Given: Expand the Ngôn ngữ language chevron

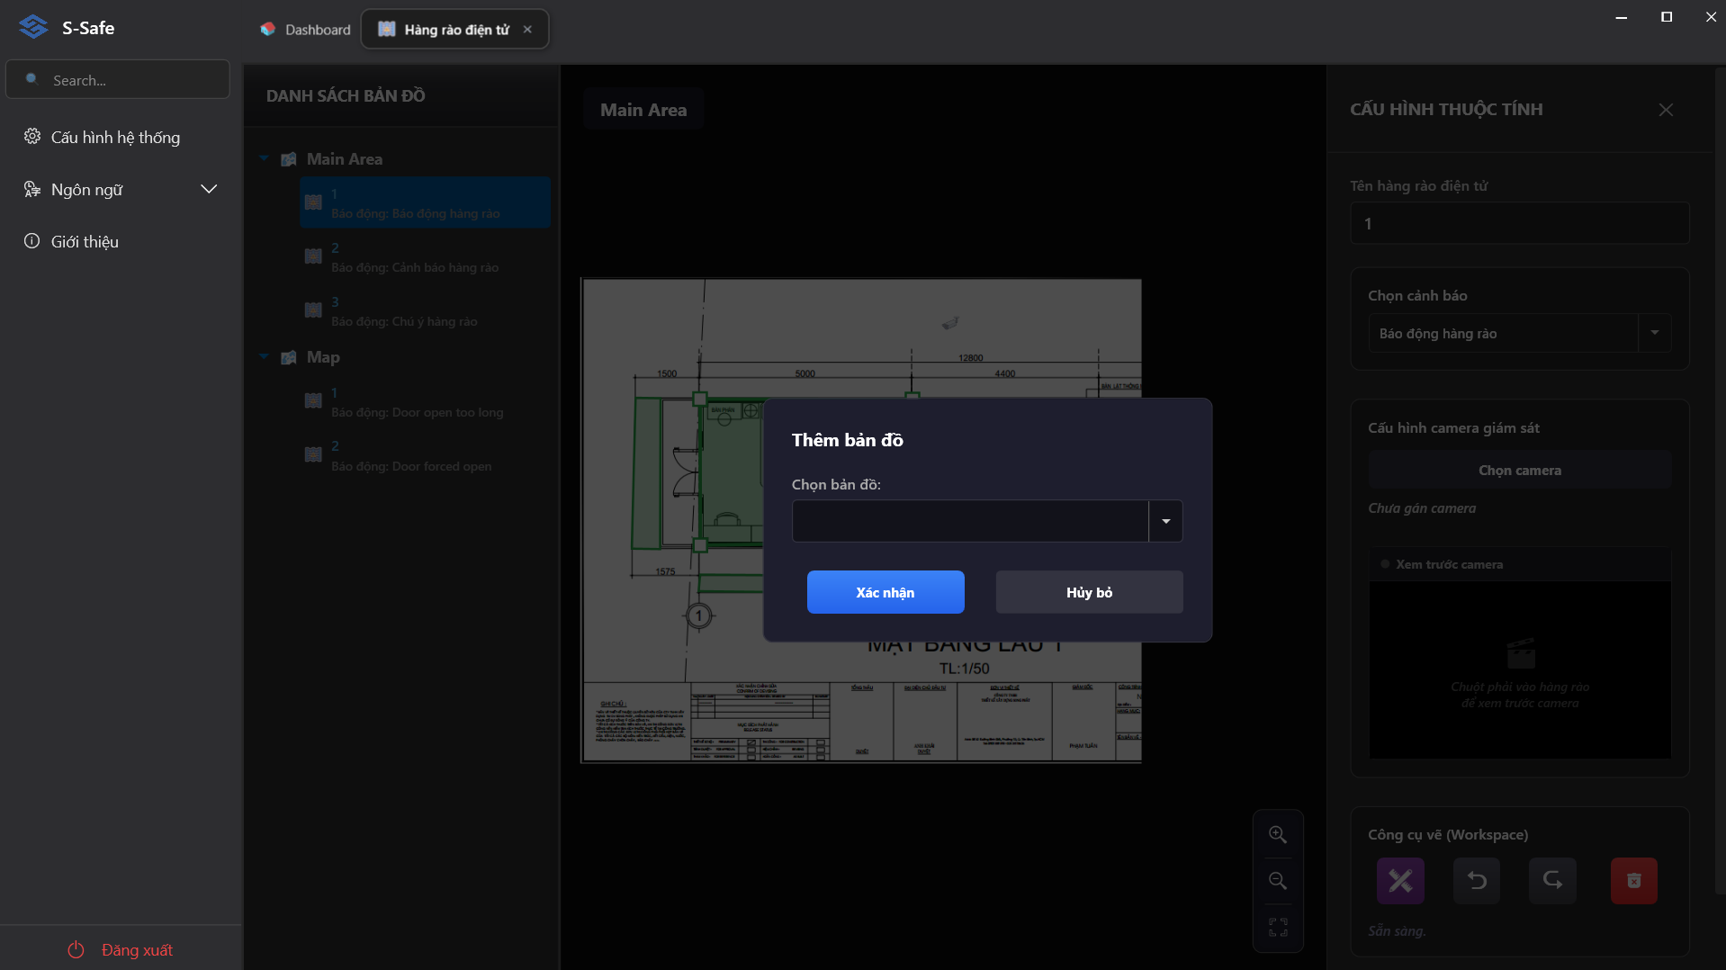Looking at the screenshot, I should 209,189.
